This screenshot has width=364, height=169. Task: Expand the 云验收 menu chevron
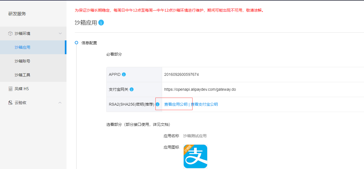(60, 103)
